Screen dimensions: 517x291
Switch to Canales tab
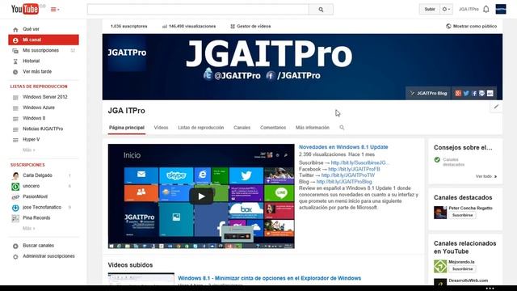(242, 128)
